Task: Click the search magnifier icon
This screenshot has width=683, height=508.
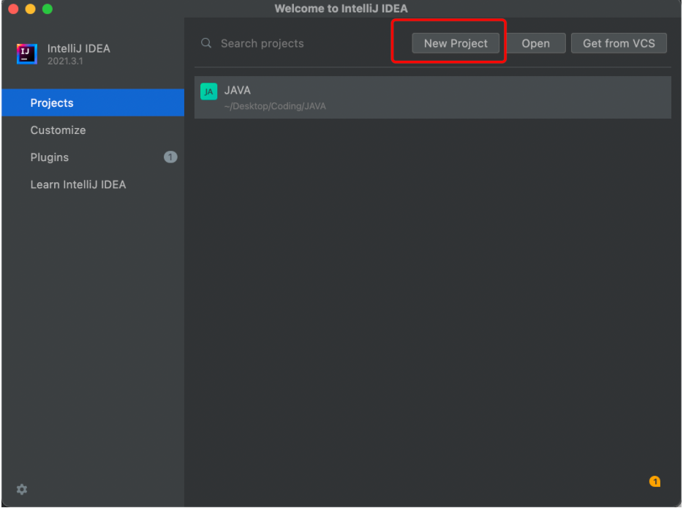Action: pos(206,42)
